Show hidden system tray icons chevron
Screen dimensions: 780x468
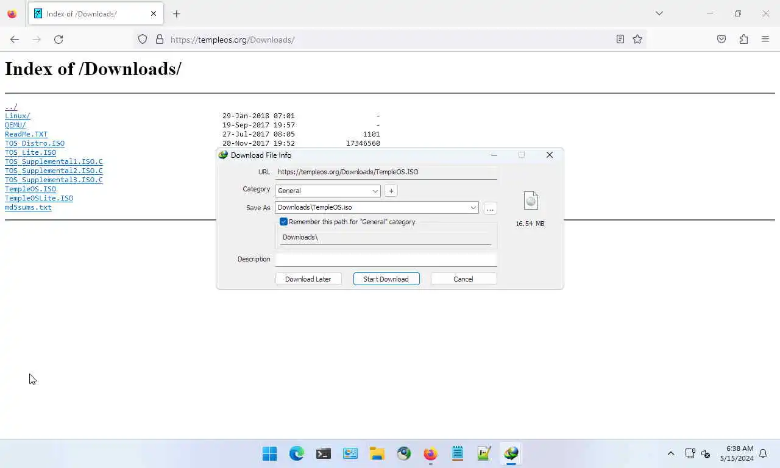pos(671,453)
